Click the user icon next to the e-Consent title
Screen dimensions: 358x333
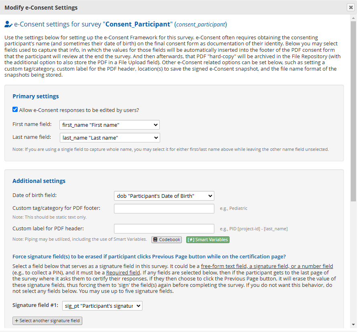(8, 24)
